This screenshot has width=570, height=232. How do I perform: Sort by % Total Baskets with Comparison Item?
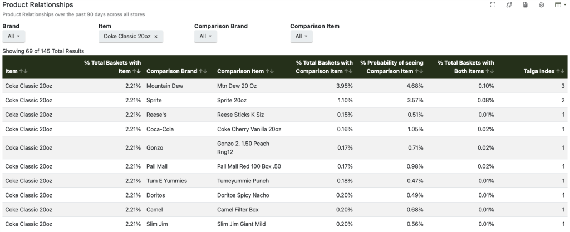coord(348,71)
